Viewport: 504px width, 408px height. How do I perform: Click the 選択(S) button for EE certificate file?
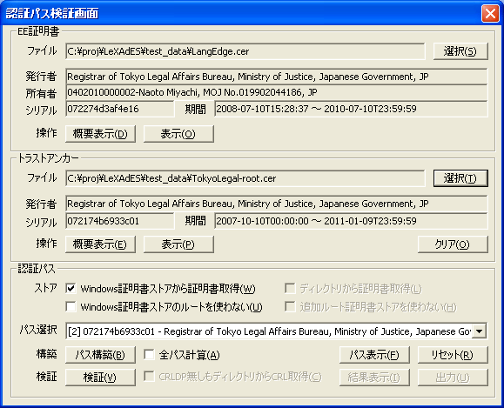point(460,51)
